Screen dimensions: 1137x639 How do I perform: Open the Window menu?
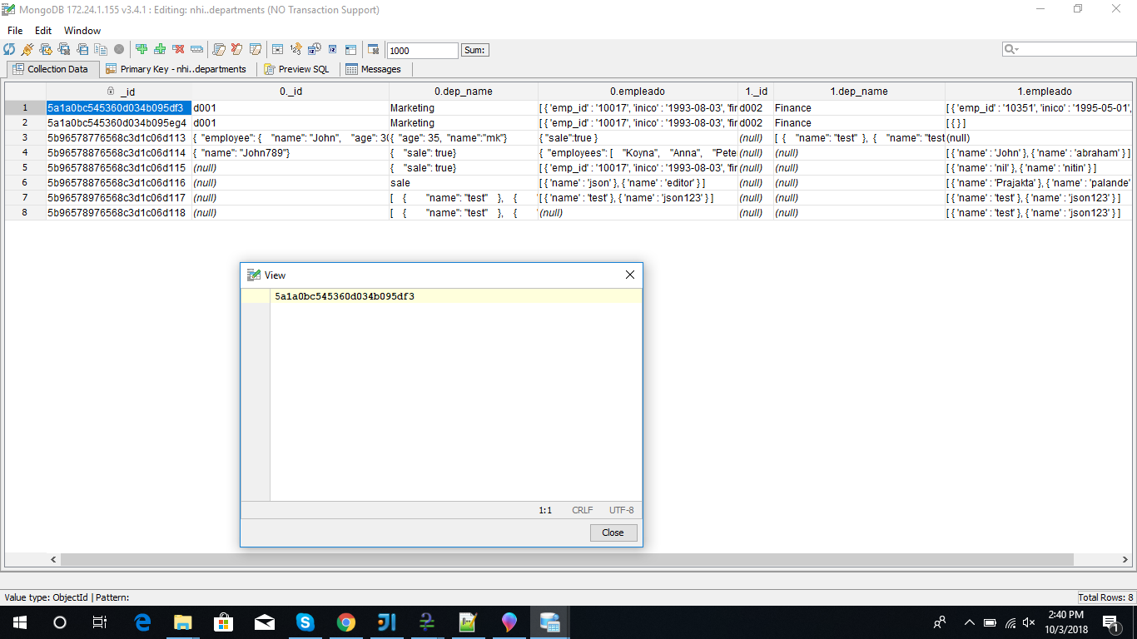[82, 31]
